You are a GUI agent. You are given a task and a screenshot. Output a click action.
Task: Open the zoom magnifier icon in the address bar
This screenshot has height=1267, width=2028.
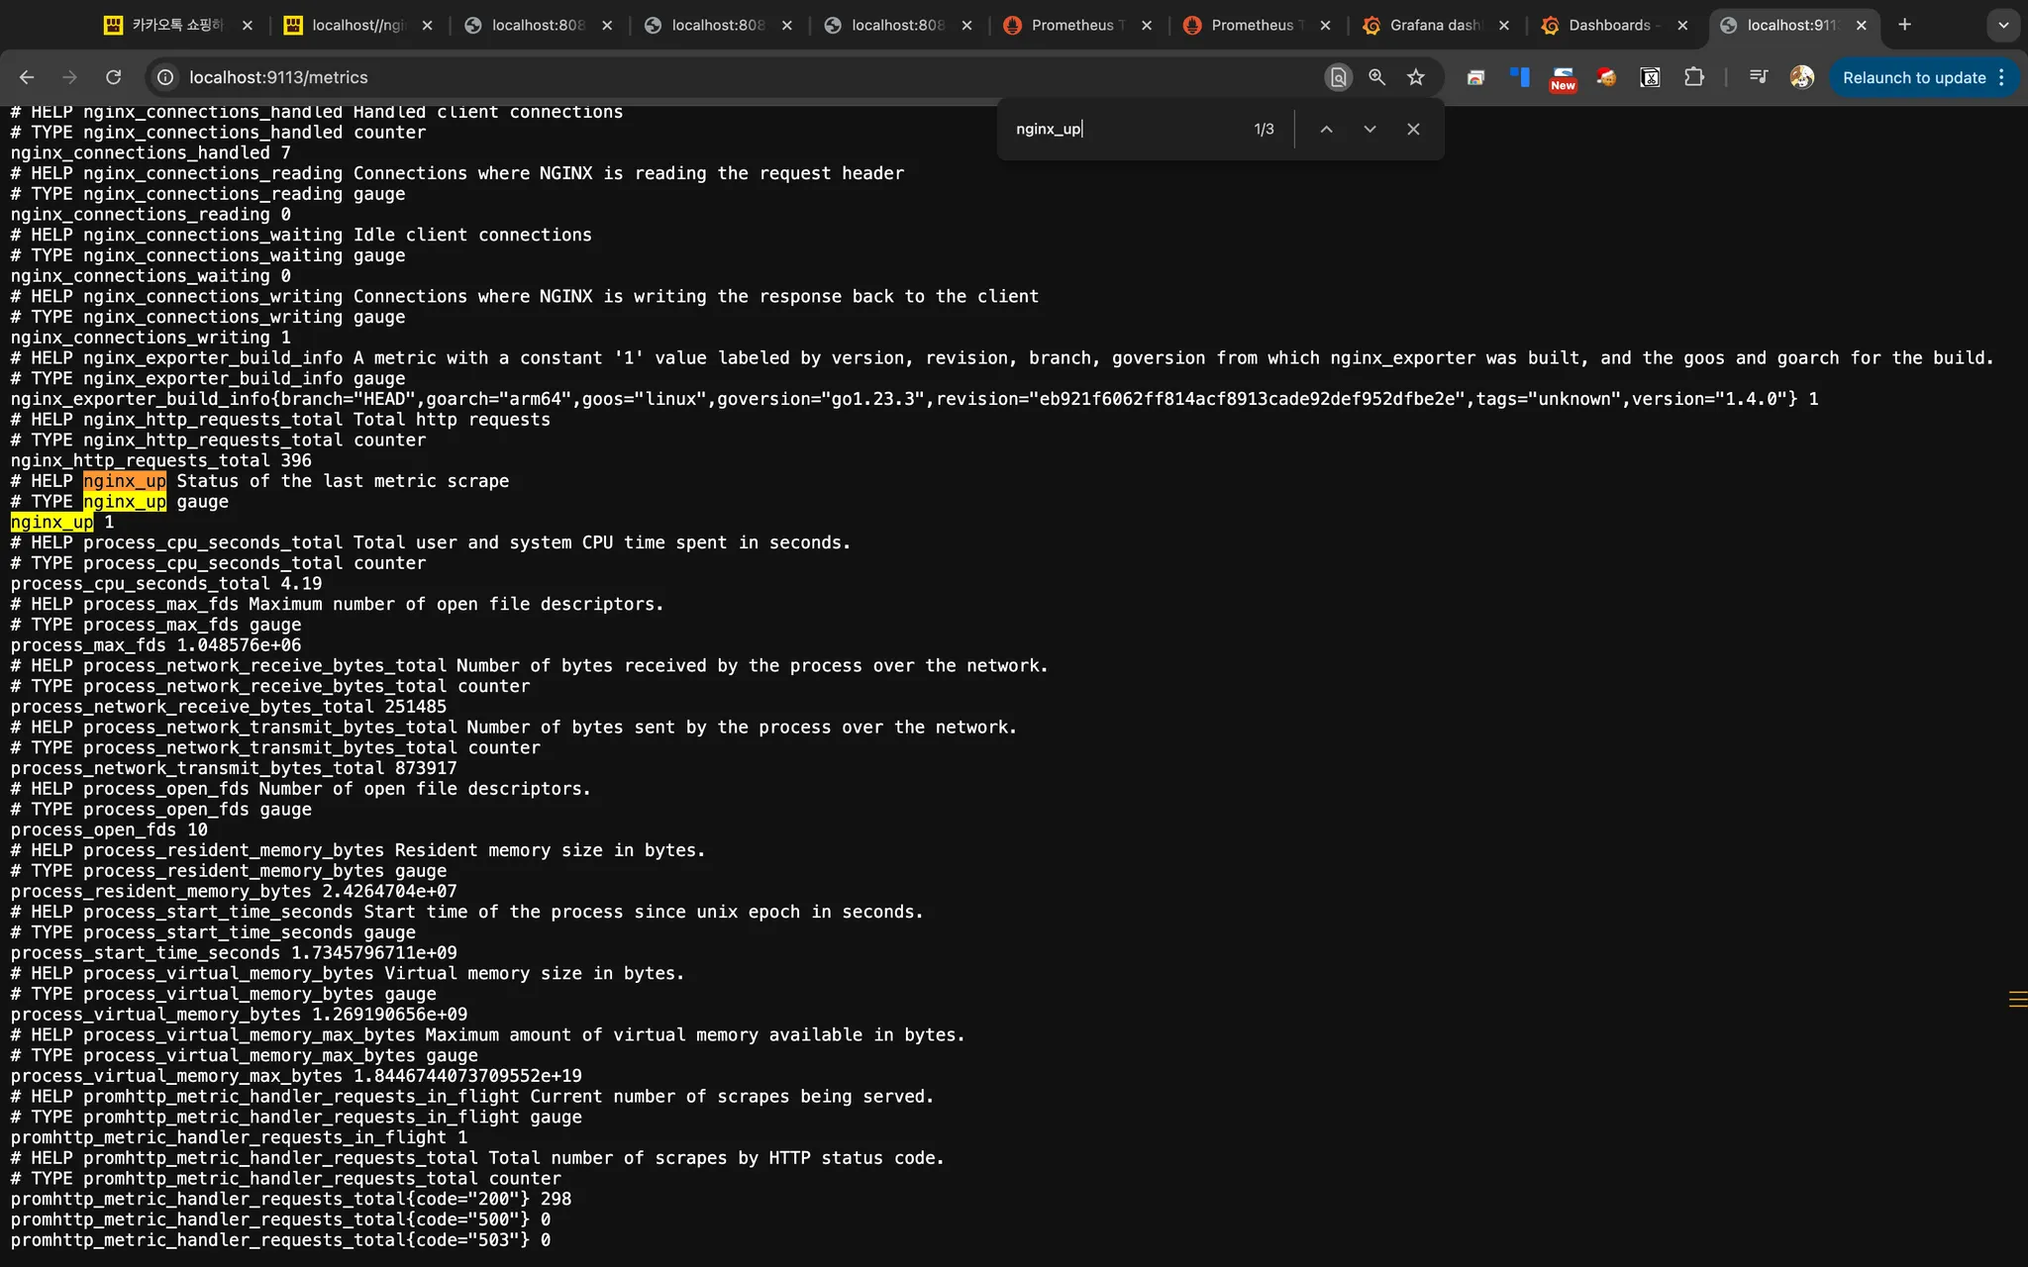(x=1376, y=77)
